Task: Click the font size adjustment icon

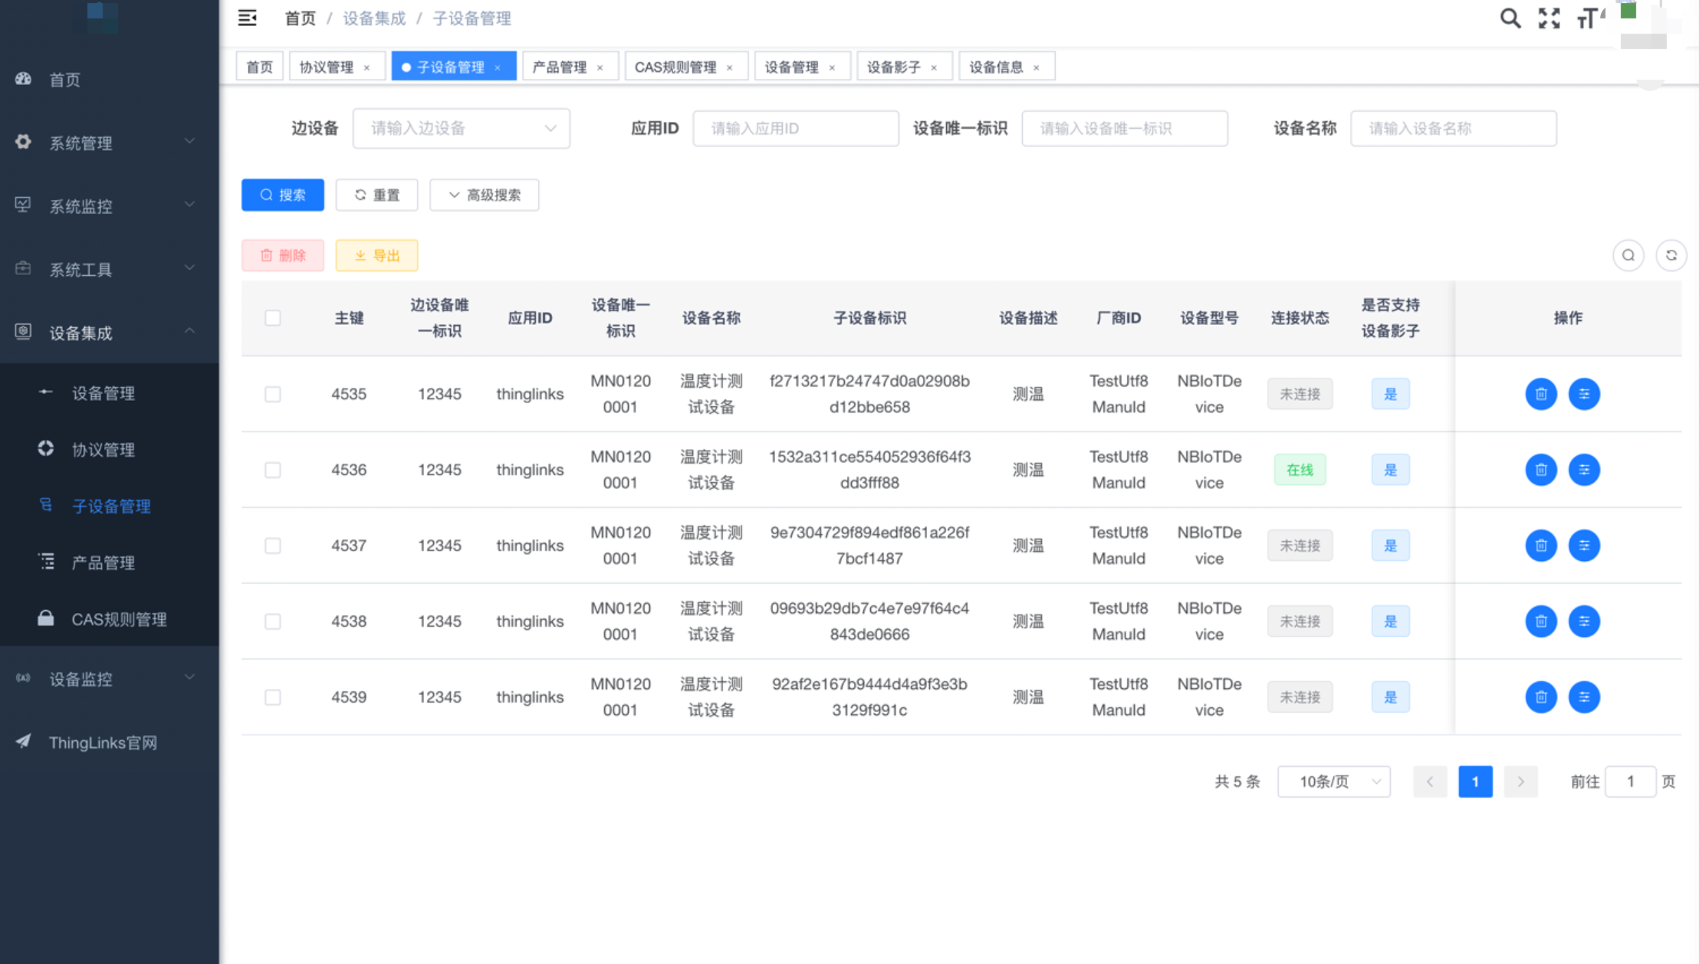Action: click(x=1589, y=18)
